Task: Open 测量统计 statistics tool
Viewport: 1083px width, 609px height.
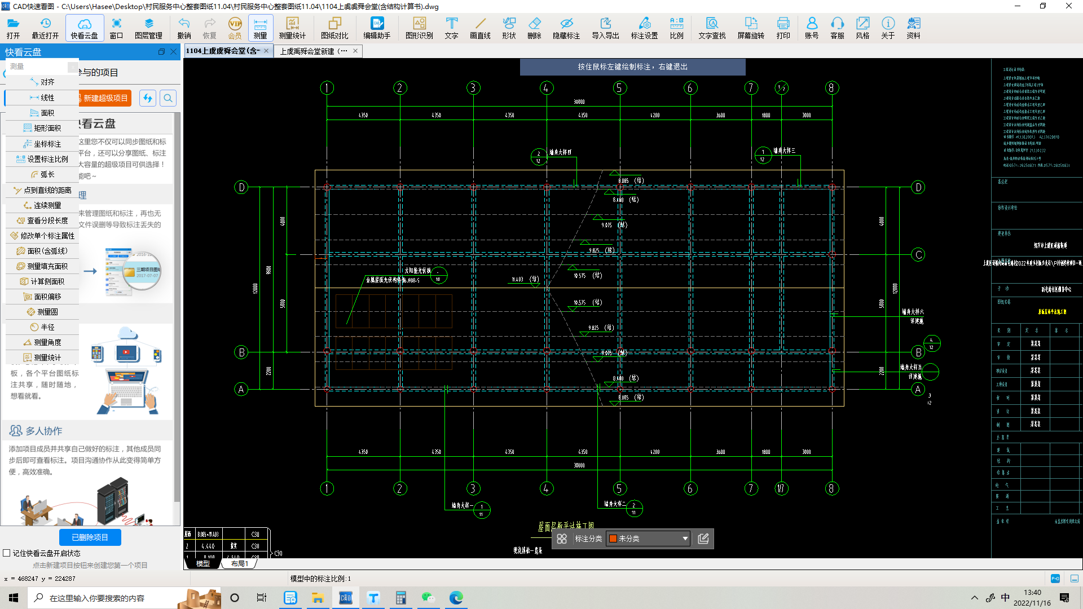Action: 292,28
